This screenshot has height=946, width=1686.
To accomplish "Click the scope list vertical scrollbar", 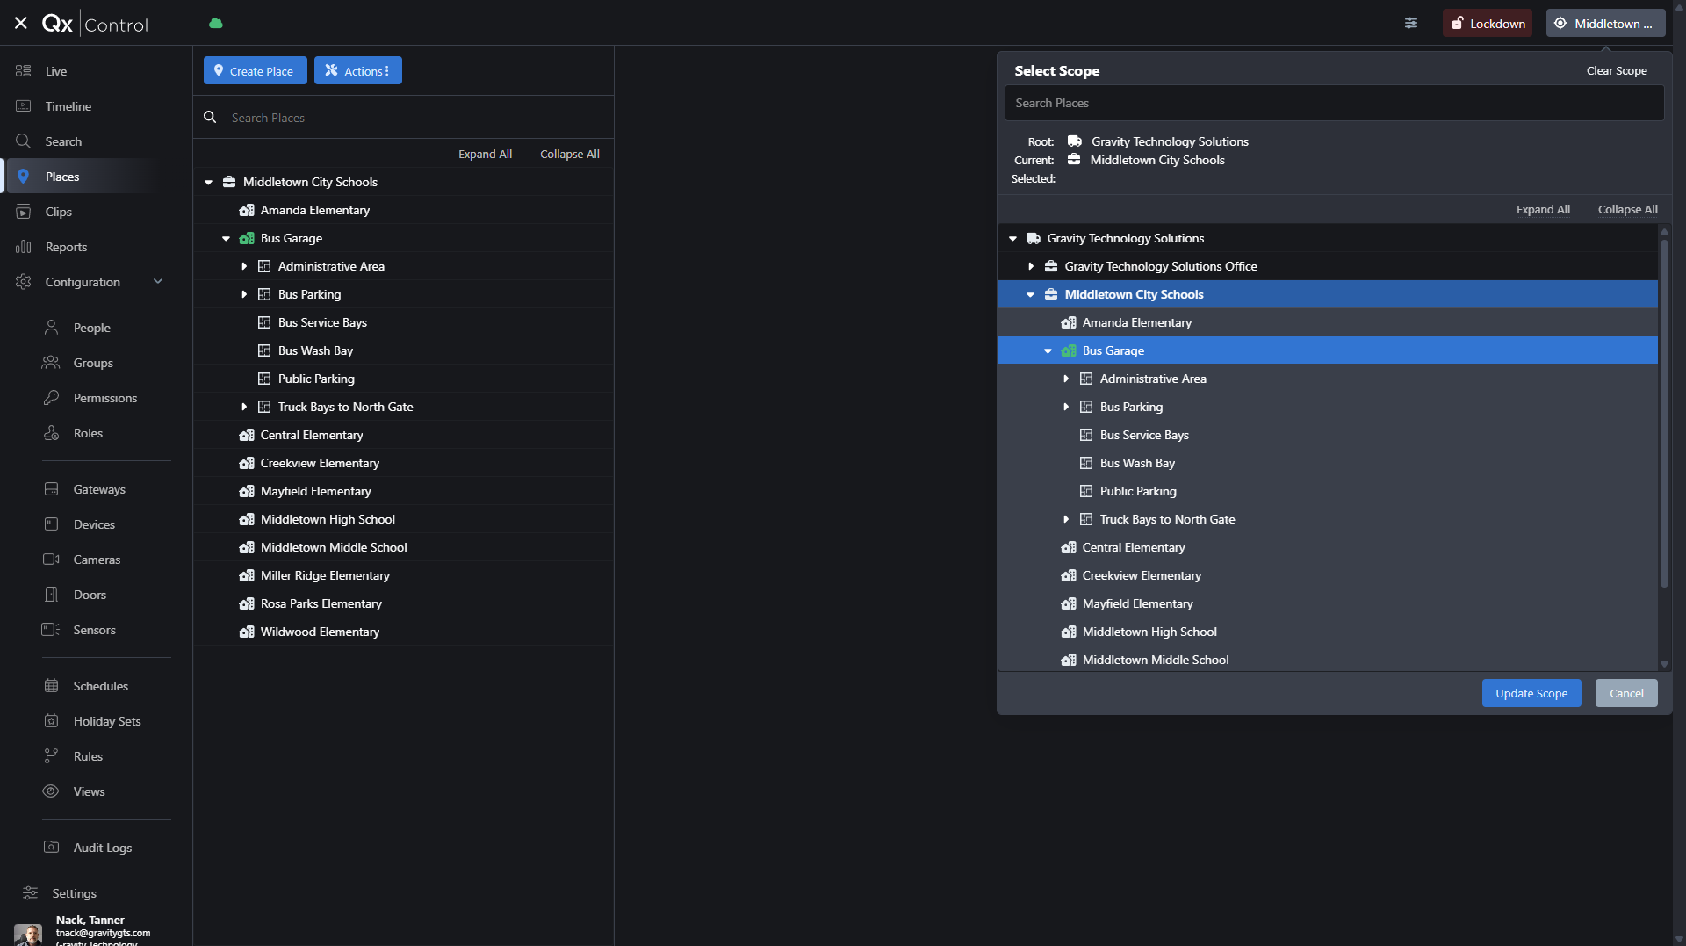I will [1663, 413].
